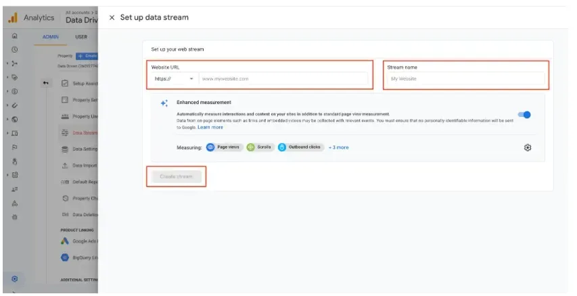
Task: Open the Home icon in sidebar
Action: 15,36
